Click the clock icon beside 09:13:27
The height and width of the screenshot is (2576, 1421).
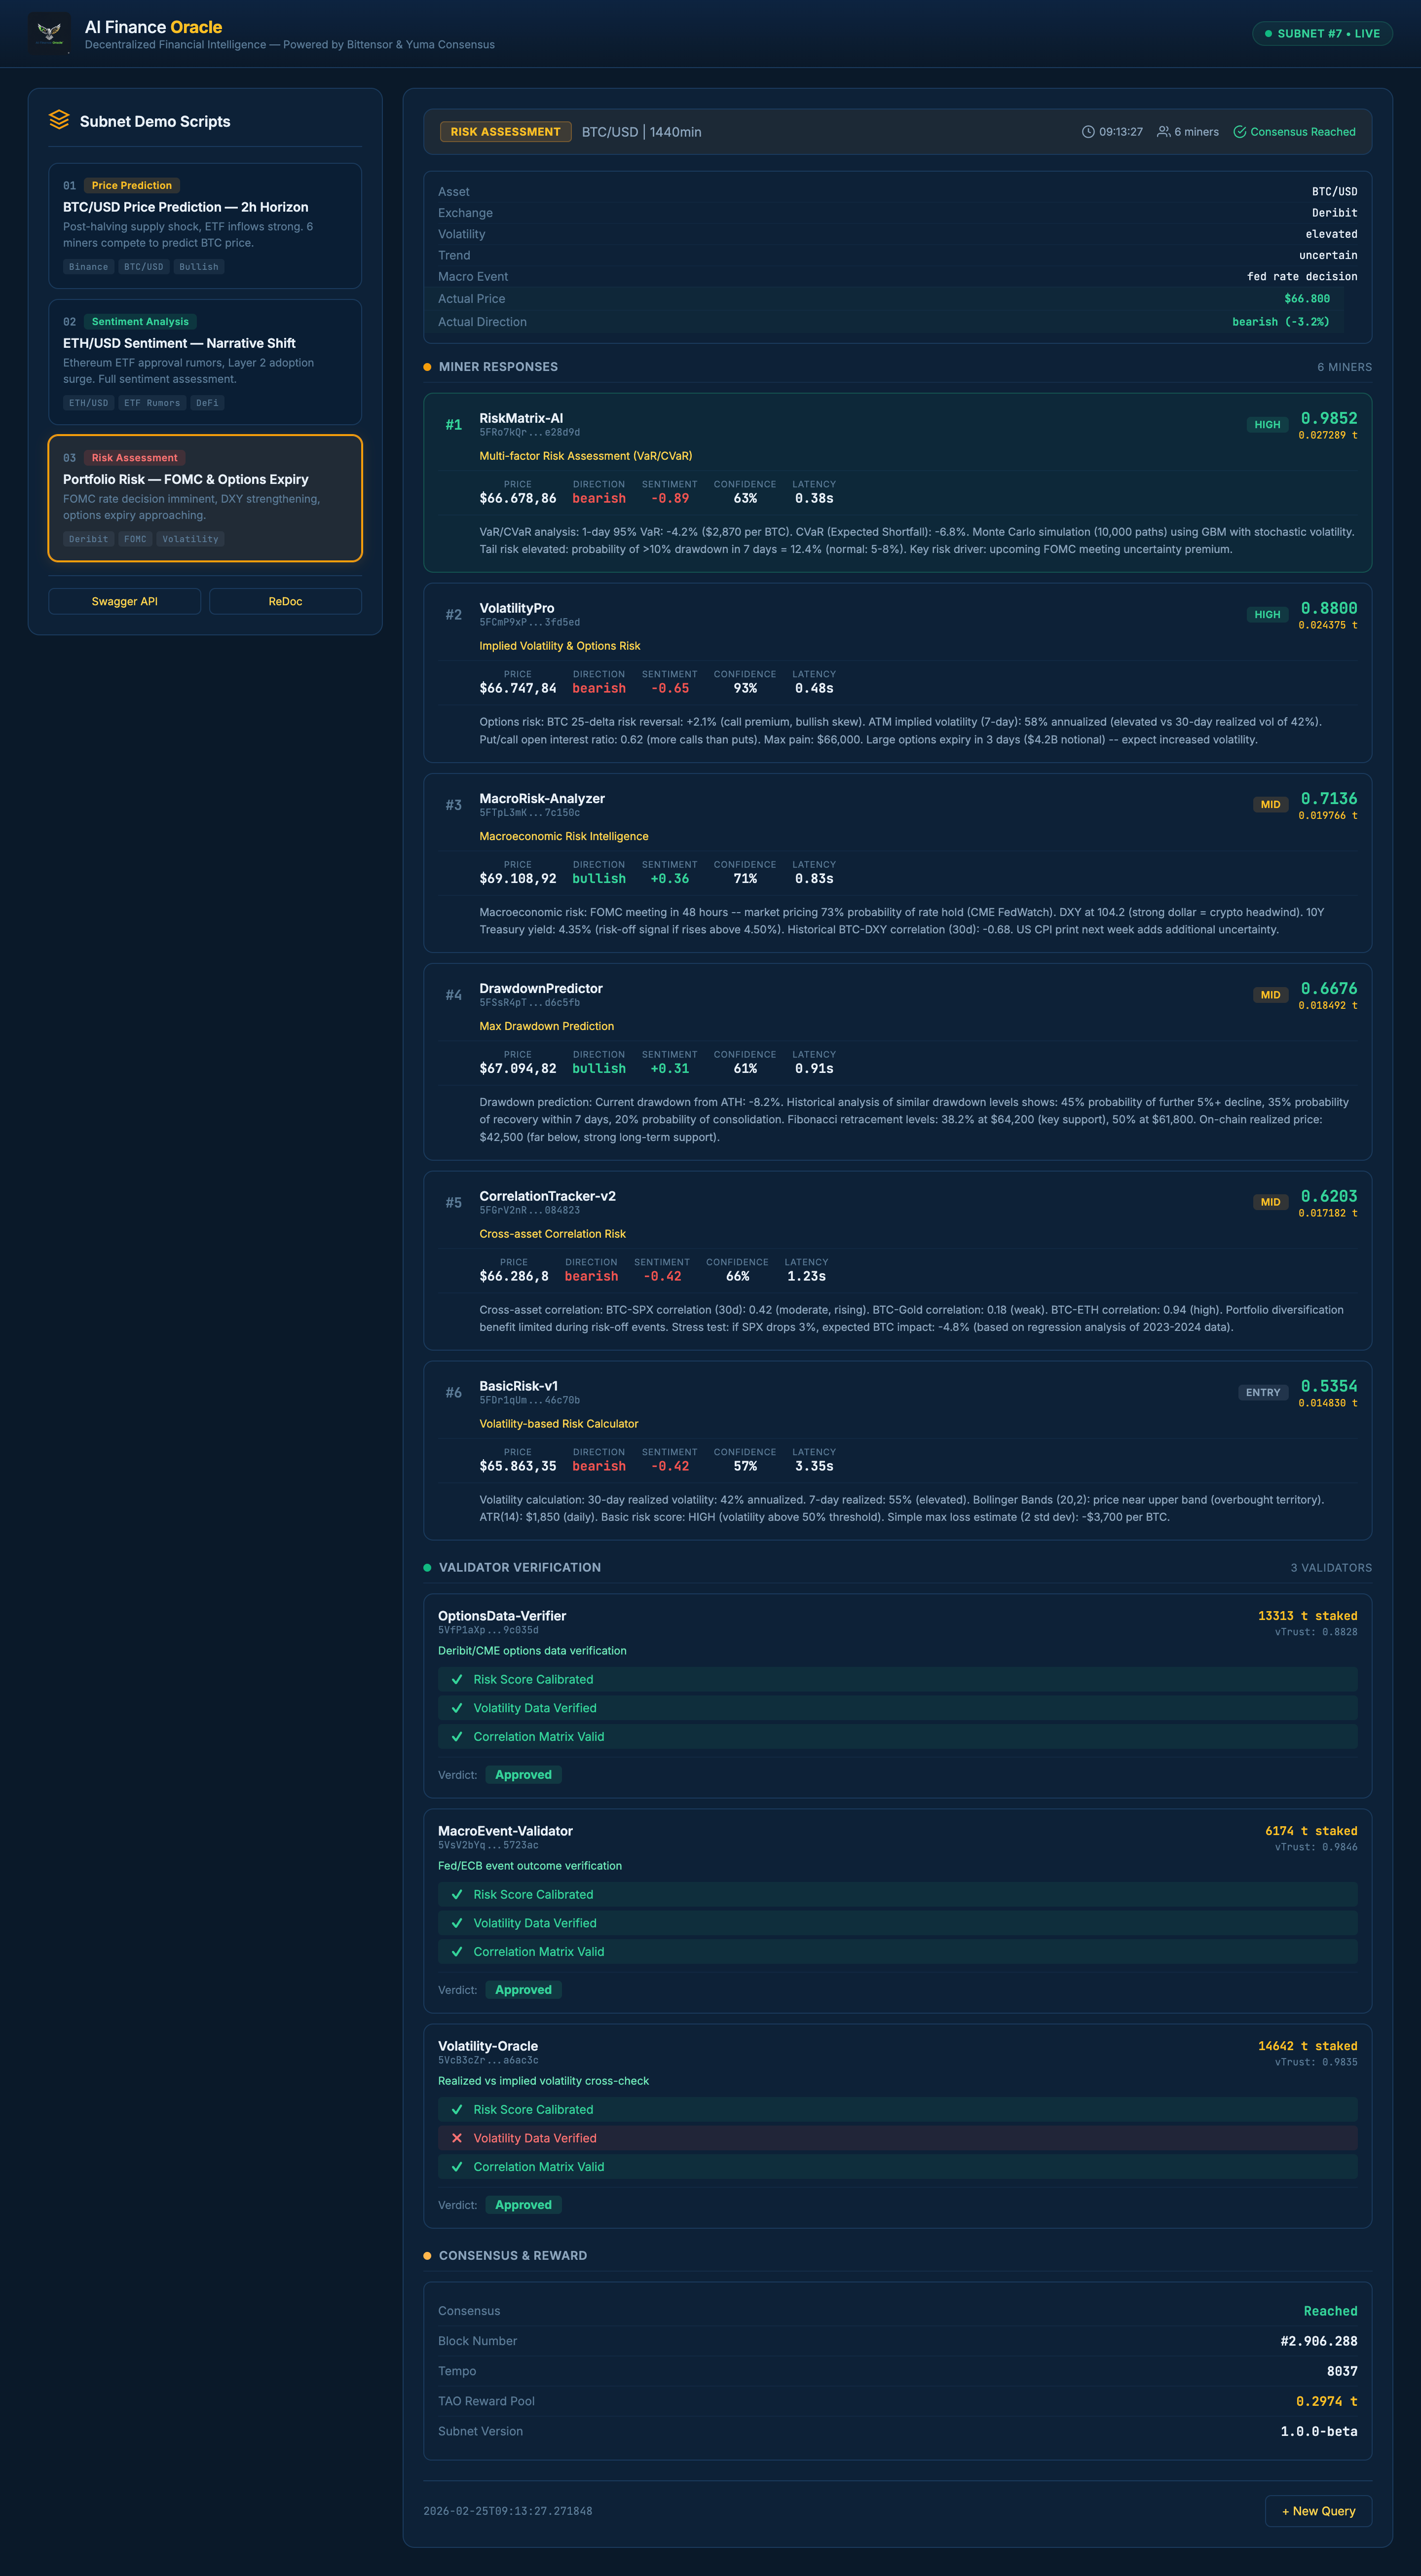pos(1088,132)
